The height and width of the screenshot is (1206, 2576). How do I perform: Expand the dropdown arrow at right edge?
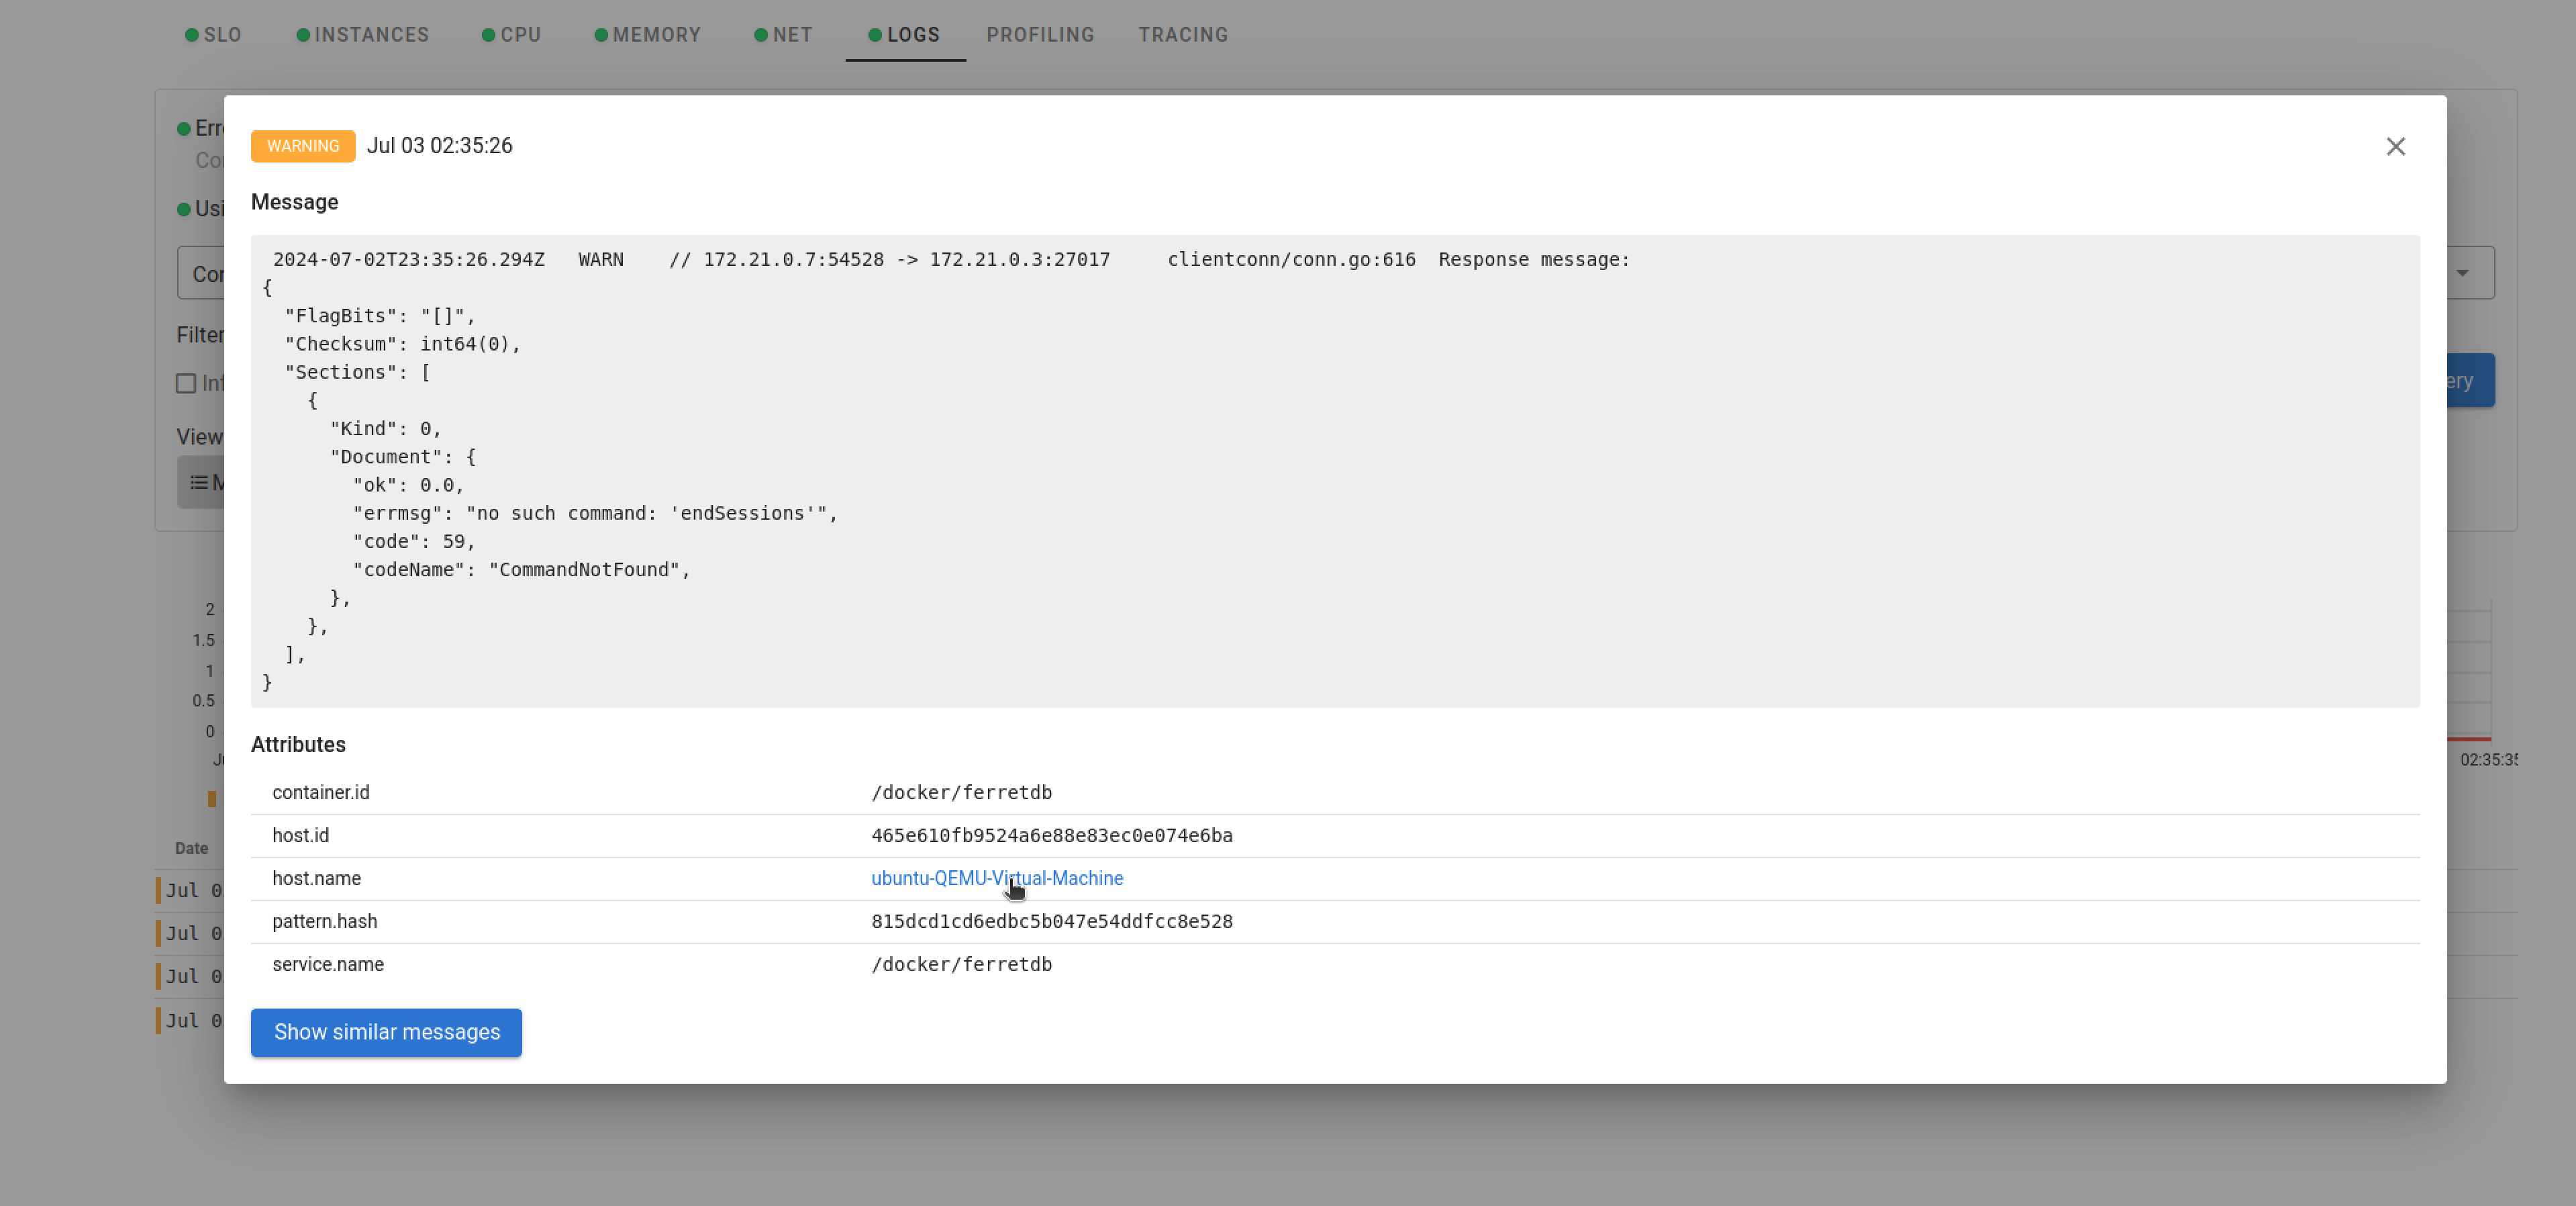pyautogui.click(x=2462, y=273)
